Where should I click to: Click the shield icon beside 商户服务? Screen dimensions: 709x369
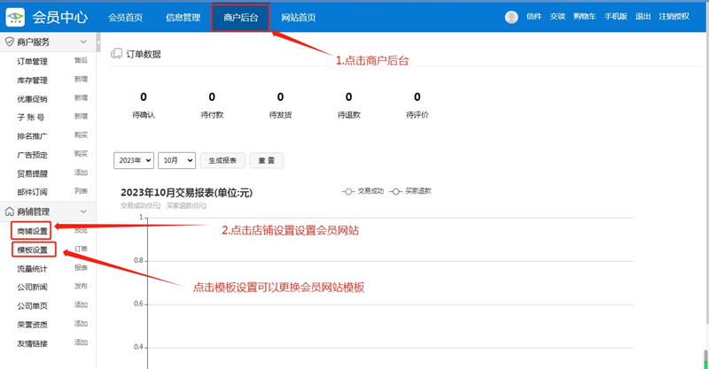[x=9, y=42]
